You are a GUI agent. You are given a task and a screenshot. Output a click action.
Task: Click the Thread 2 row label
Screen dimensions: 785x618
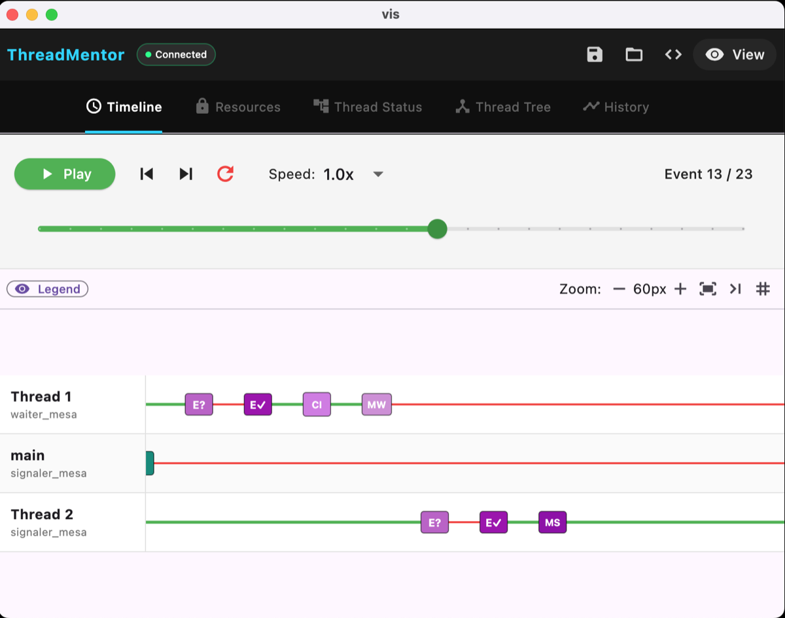(41, 515)
